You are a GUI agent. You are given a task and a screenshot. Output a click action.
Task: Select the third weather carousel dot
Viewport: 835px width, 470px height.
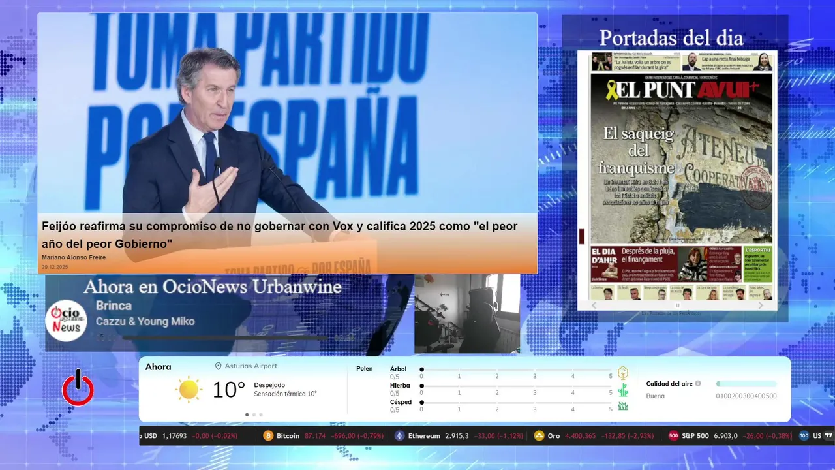click(261, 415)
